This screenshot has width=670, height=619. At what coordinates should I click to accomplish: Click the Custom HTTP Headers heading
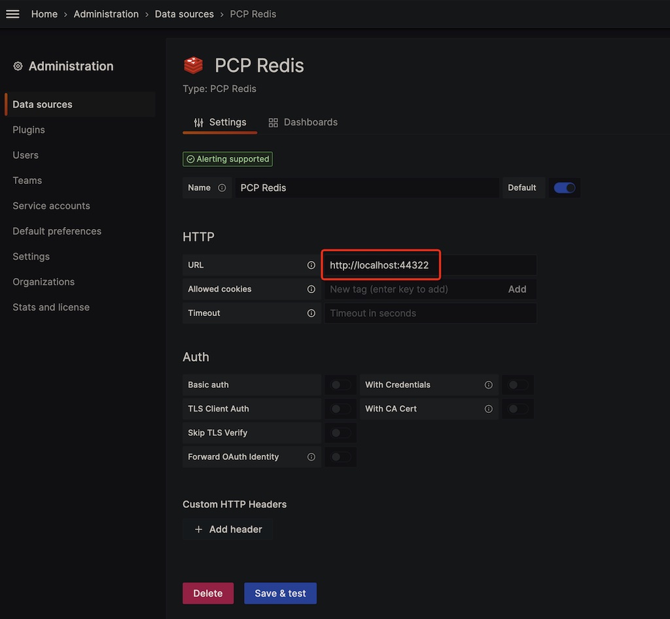(235, 504)
